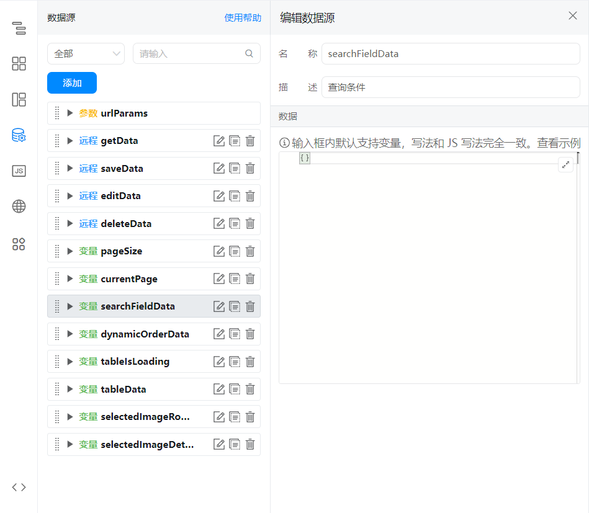
Task: Open the component library sidebar icon
Action: point(19,63)
